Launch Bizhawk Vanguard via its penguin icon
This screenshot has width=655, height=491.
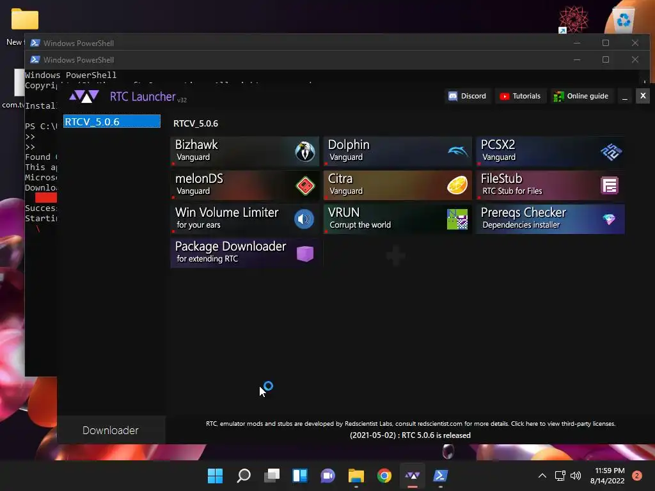[x=305, y=151]
